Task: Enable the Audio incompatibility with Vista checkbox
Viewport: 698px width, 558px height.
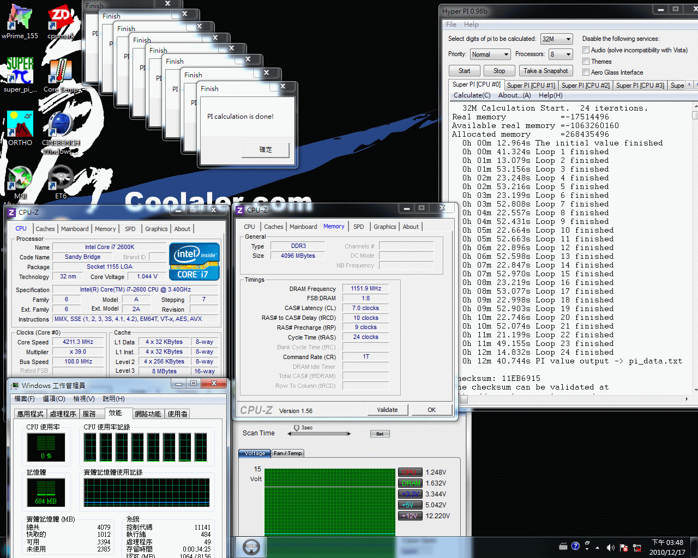Action: pyautogui.click(x=586, y=50)
